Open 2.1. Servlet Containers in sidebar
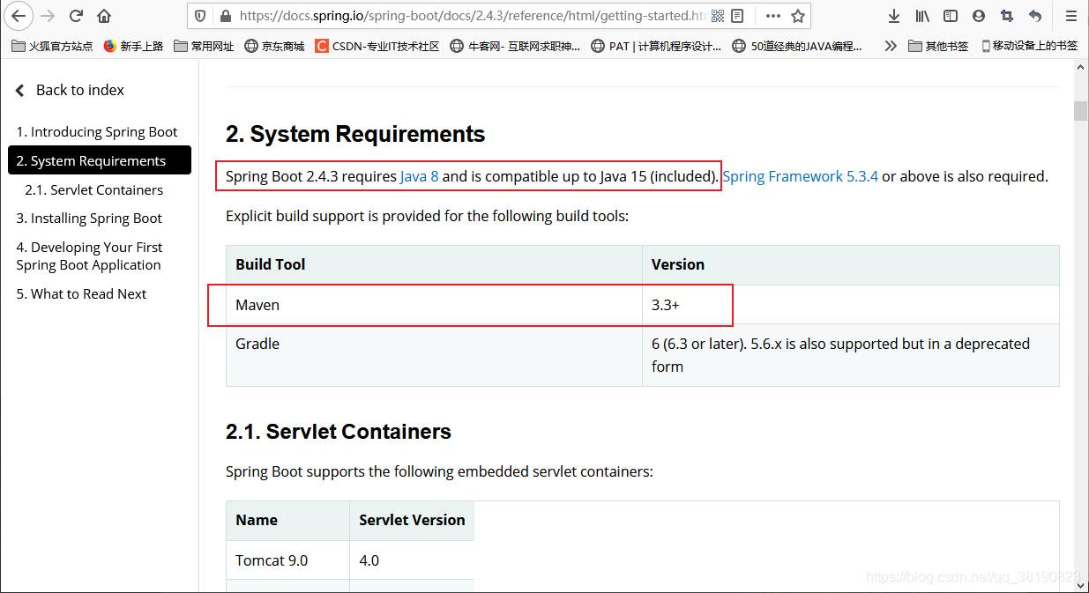 click(x=93, y=189)
